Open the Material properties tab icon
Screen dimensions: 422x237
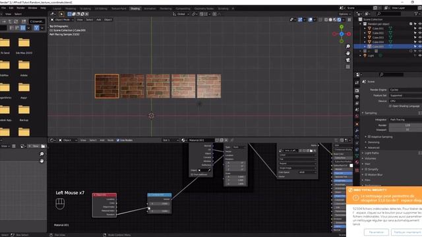pyautogui.click(x=357, y=162)
